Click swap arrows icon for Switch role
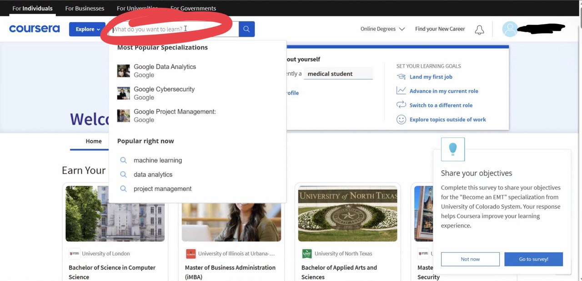 (401, 105)
